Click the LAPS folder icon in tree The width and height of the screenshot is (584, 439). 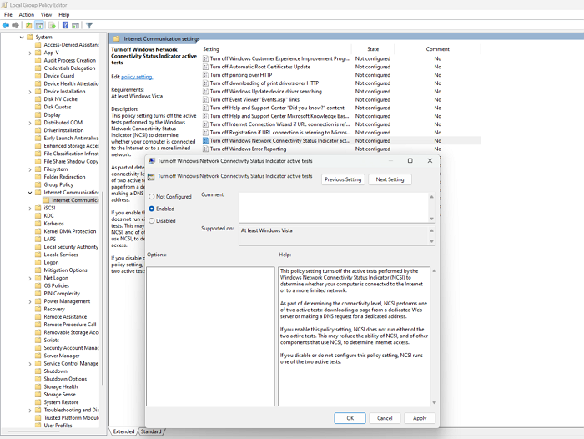tap(38, 239)
